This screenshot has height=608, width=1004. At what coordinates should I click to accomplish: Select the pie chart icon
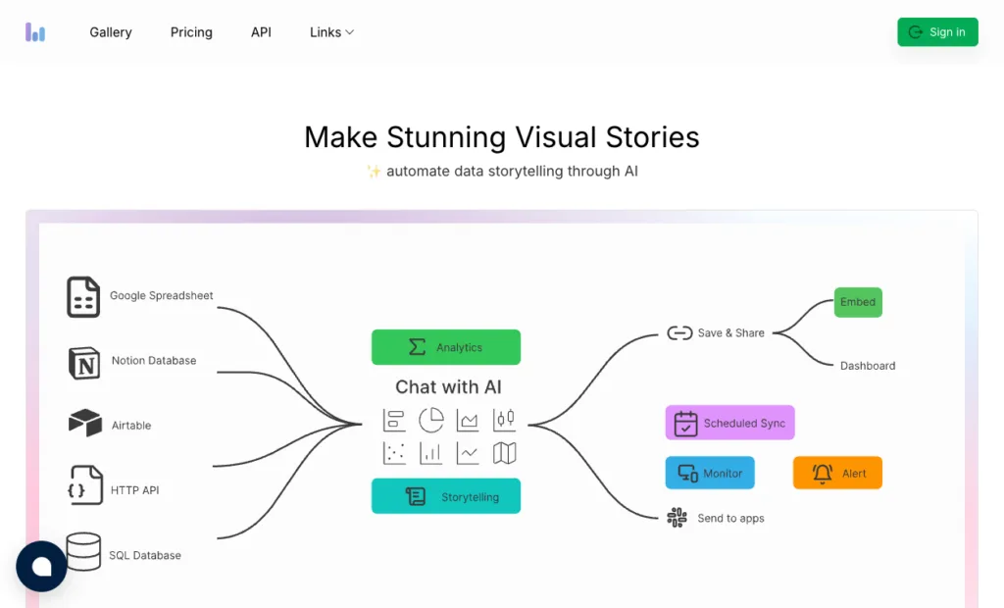pos(431,421)
